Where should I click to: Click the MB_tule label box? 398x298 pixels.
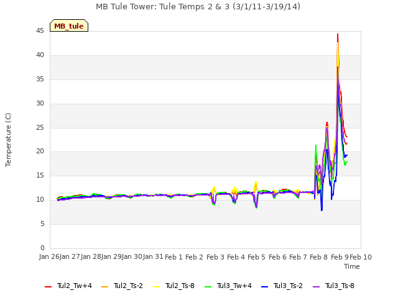click(x=69, y=25)
